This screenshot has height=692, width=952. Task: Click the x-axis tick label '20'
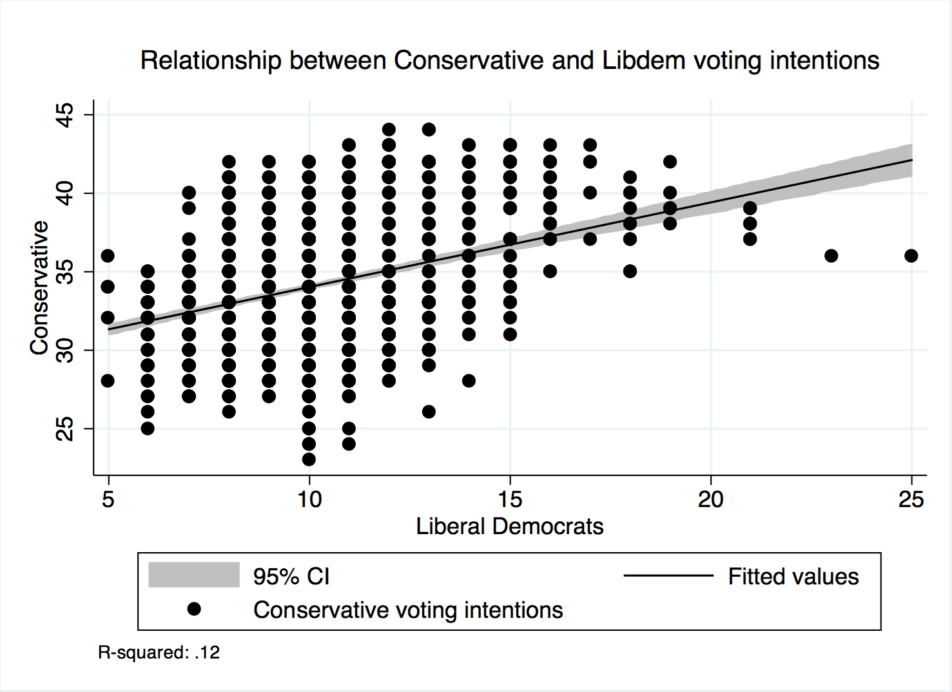[x=710, y=499]
